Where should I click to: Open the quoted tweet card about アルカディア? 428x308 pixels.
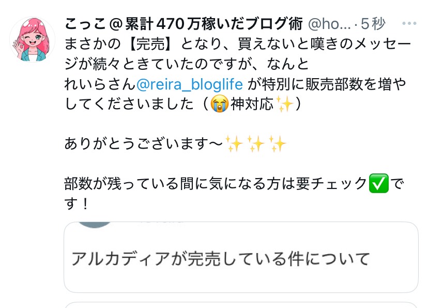pos(241,257)
